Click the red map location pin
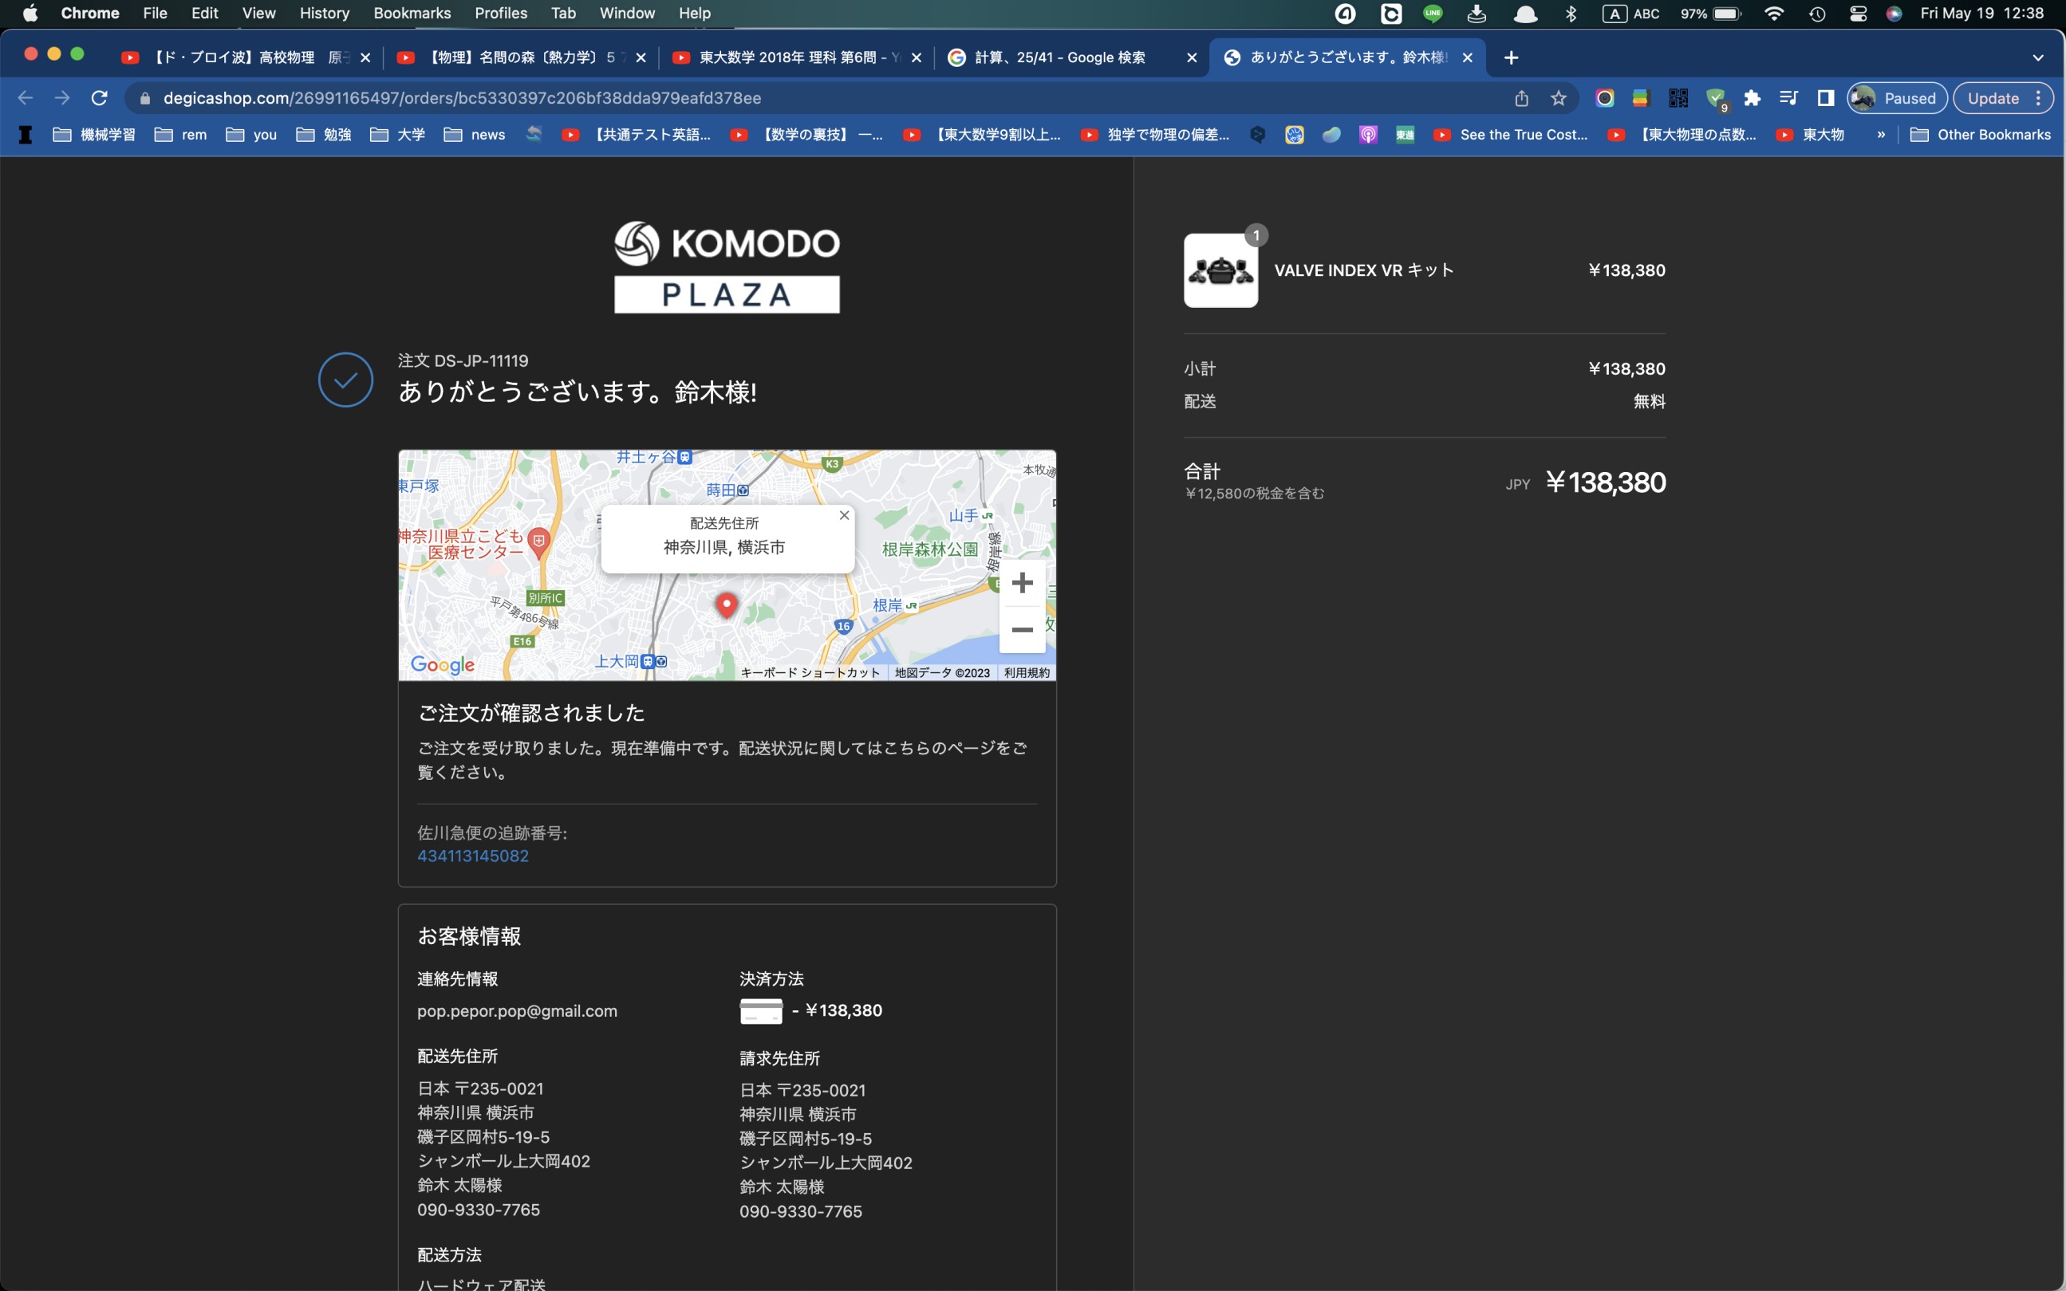This screenshot has width=2066, height=1291. pyautogui.click(x=727, y=605)
